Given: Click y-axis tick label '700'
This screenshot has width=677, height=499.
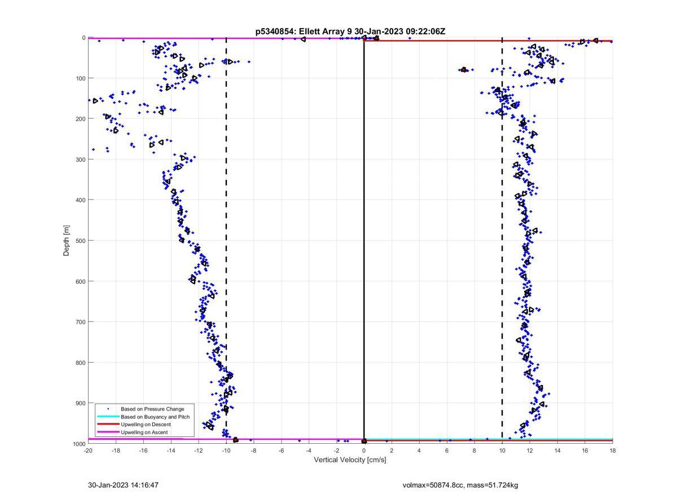Looking at the screenshot, I should [x=80, y=322].
